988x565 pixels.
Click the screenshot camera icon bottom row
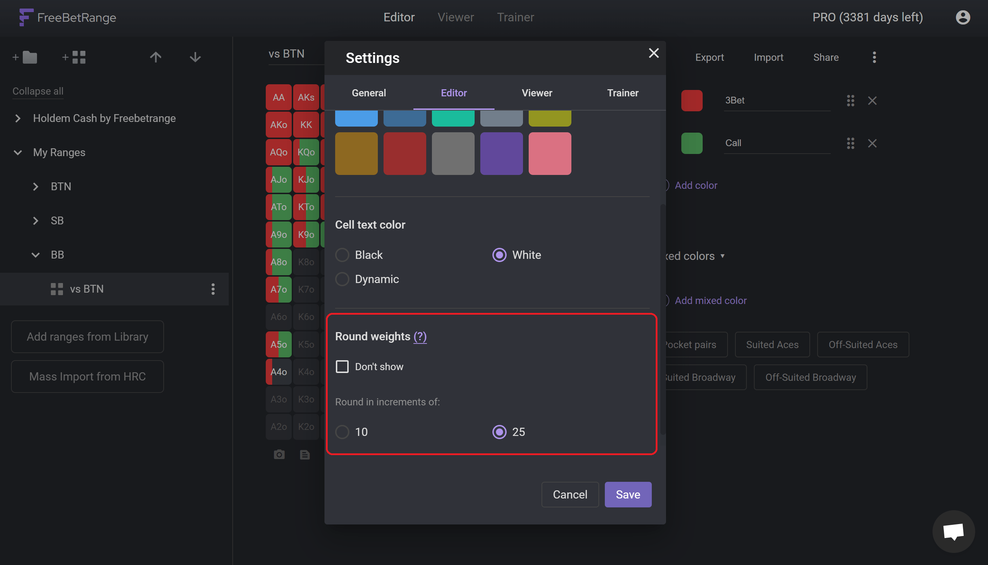tap(279, 454)
